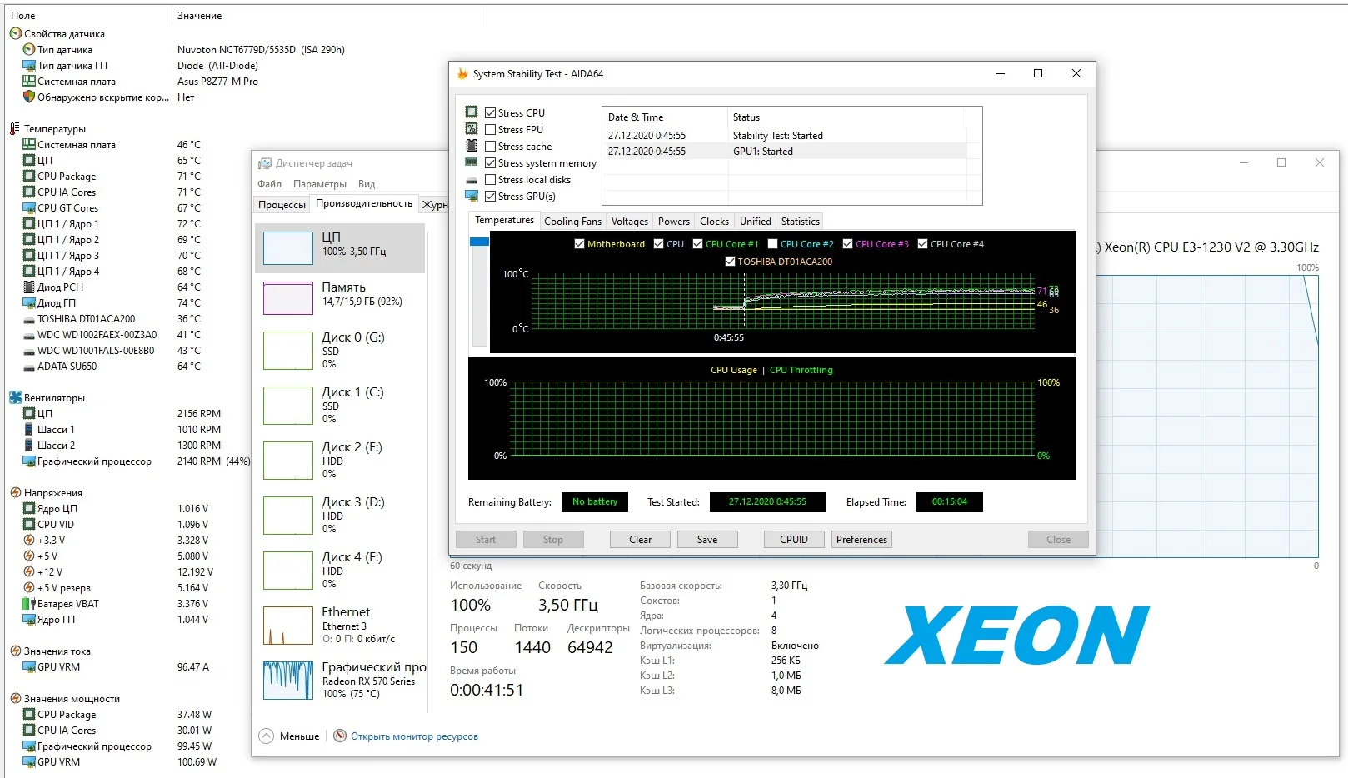The image size is (1348, 778).
Task: Click the Stress FPU percent icon
Action: point(472,129)
